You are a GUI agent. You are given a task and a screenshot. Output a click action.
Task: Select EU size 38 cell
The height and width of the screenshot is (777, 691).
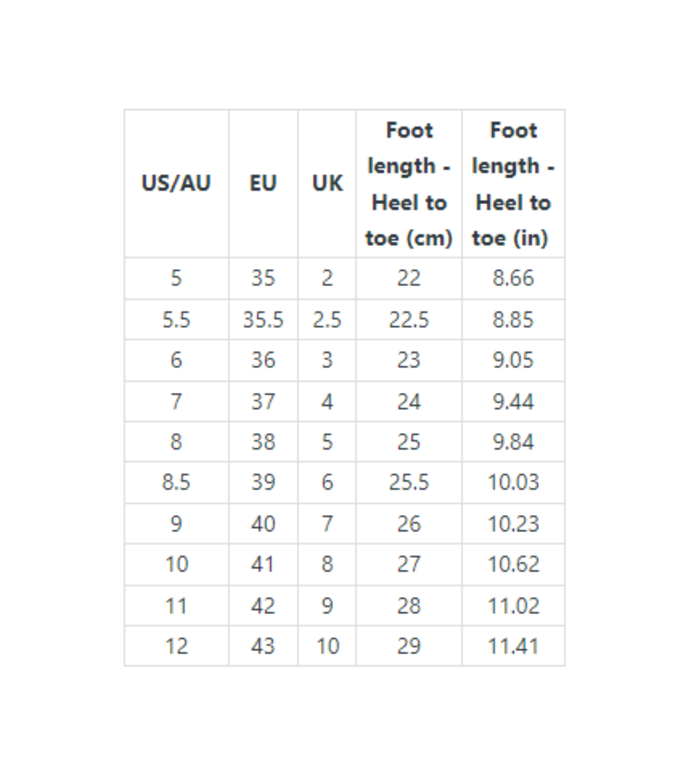(x=263, y=442)
